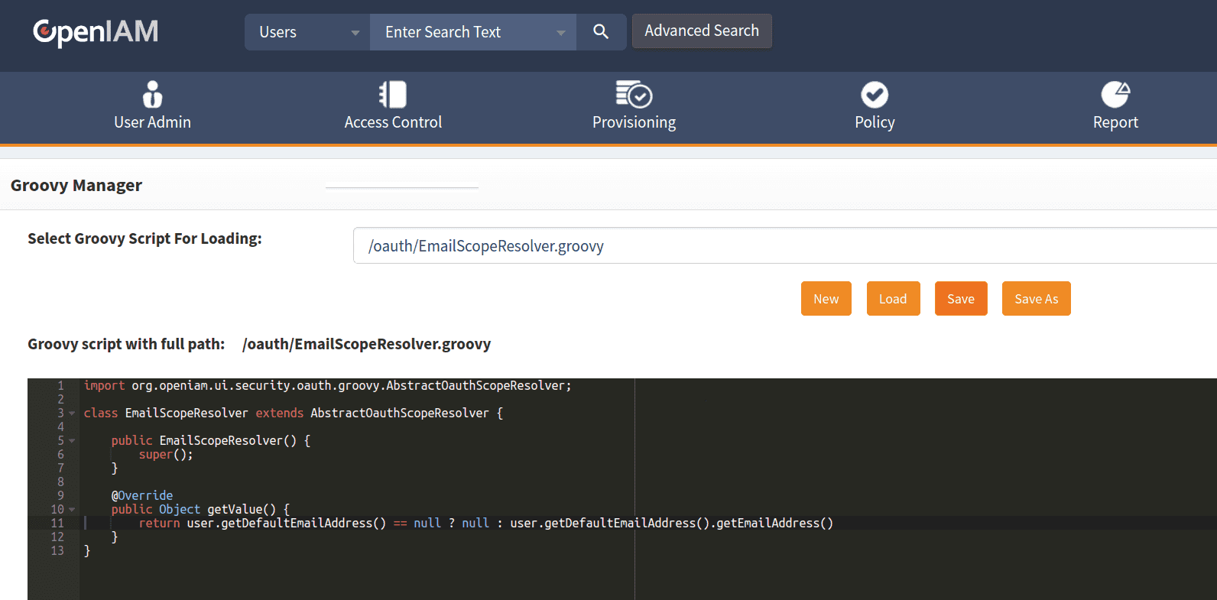This screenshot has height=600, width=1217.
Task: Fold the getValue method at line 10
Action: point(72,510)
